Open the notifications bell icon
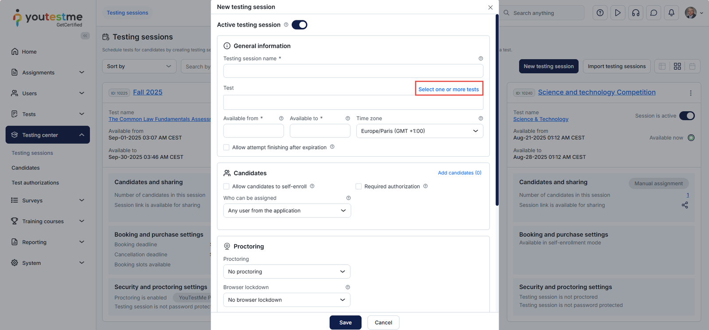709x330 pixels. point(671,13)
